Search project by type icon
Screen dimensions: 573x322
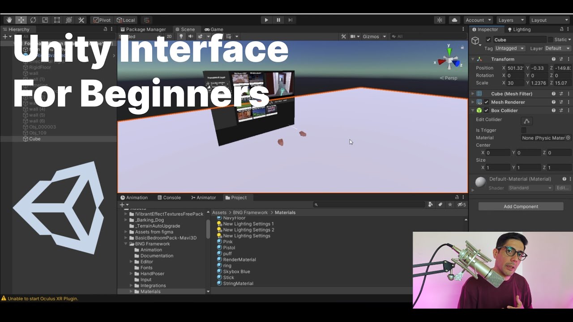431,204
